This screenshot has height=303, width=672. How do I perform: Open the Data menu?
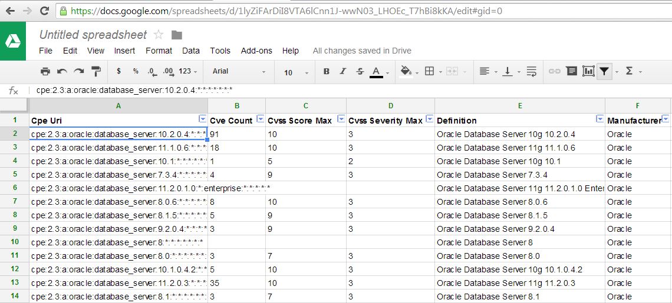pos(191,51)
